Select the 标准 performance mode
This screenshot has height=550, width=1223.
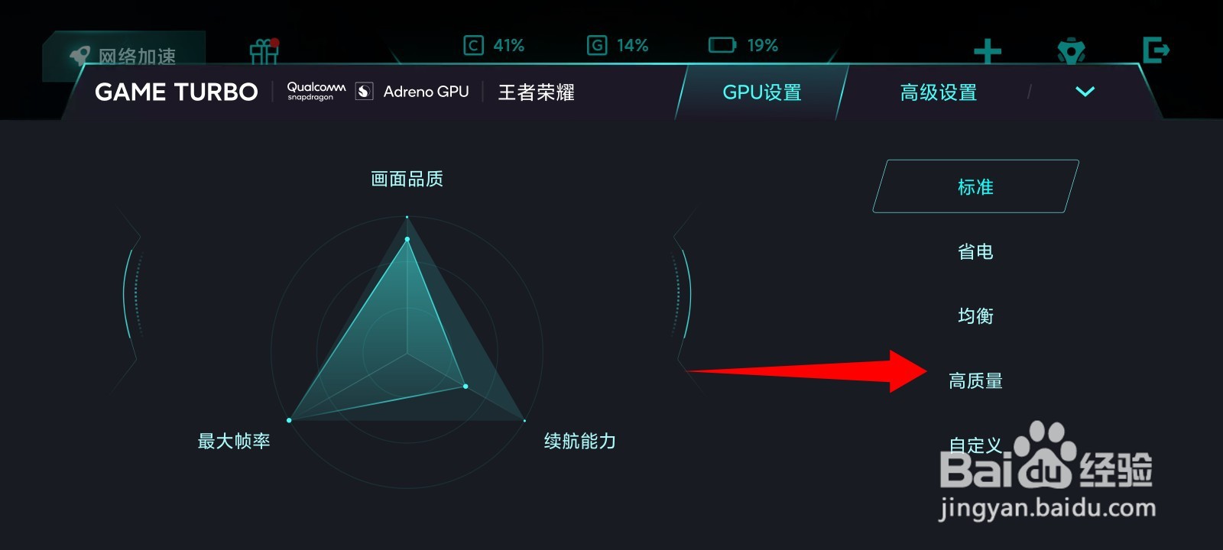975,186
